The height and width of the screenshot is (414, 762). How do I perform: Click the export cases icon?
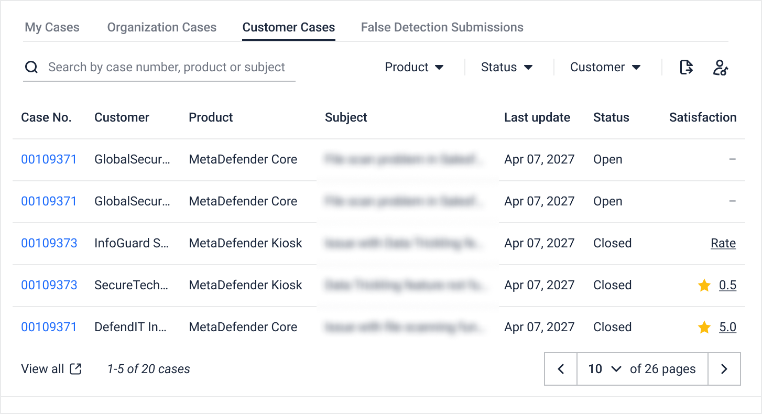click(x=686, y=67)
